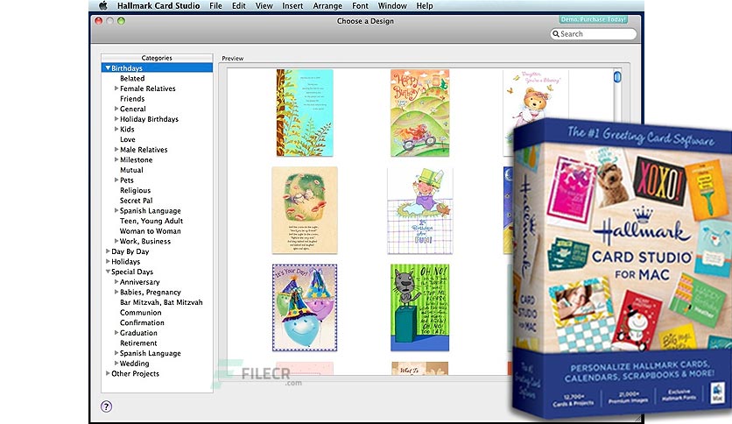Select the Teen, Young Adult category
This screenshot has height=424, width=732.
[151, 221]
